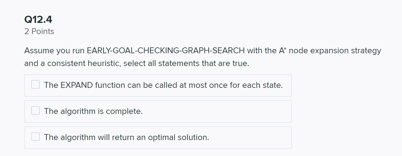The width and height of the screenshot is (402, 156).
Task: Click blank space right of 'complete.' inside option row
Action: click(x=216, y=112)
